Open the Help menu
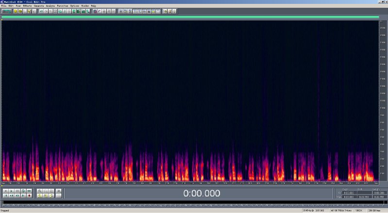 tap(93, 6)
